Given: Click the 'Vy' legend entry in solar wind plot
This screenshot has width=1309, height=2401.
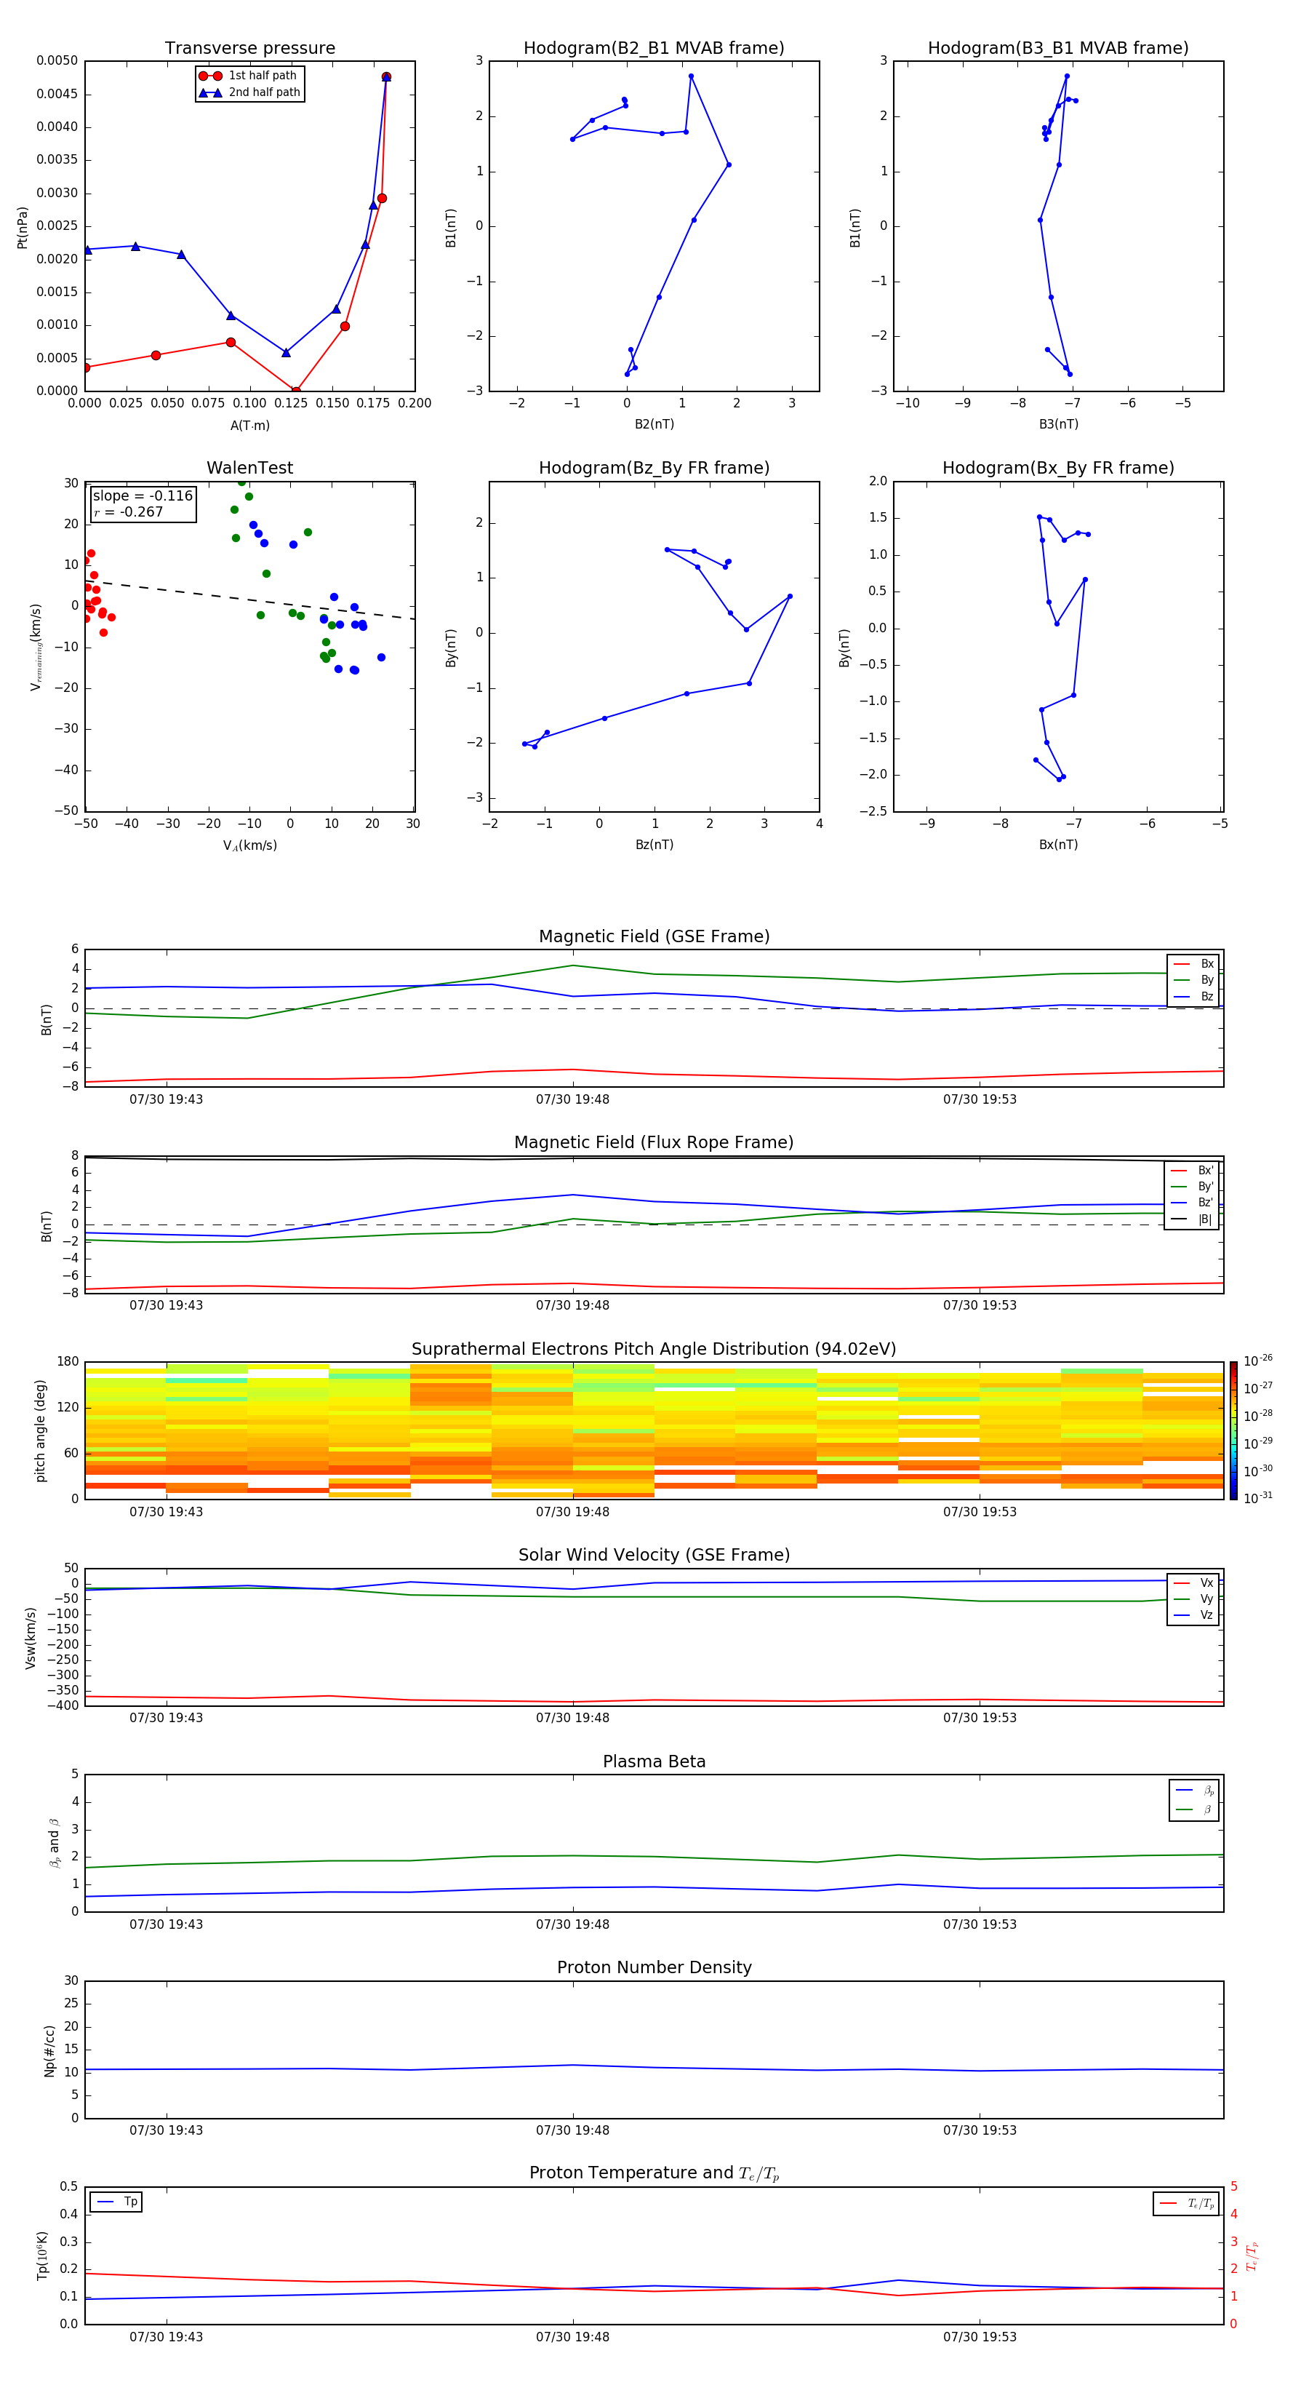Looking at the screenshot, I should (1193, 1598).
